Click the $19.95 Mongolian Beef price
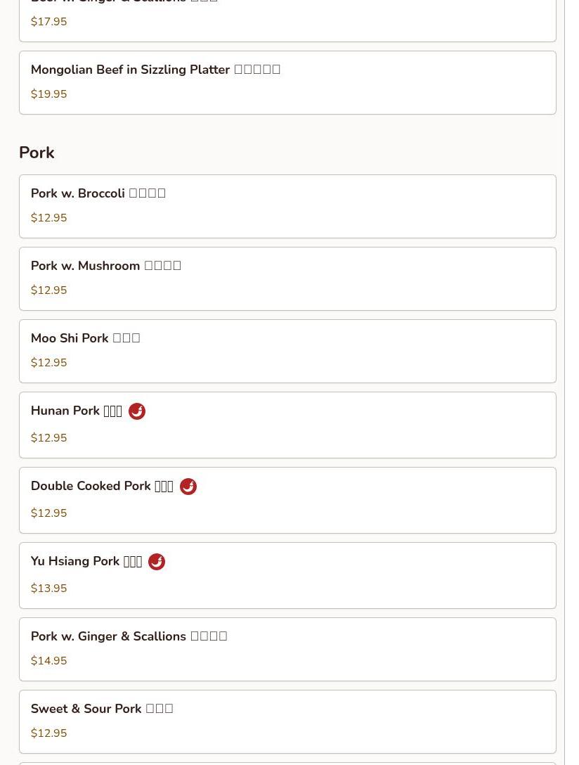 (49, 94)
